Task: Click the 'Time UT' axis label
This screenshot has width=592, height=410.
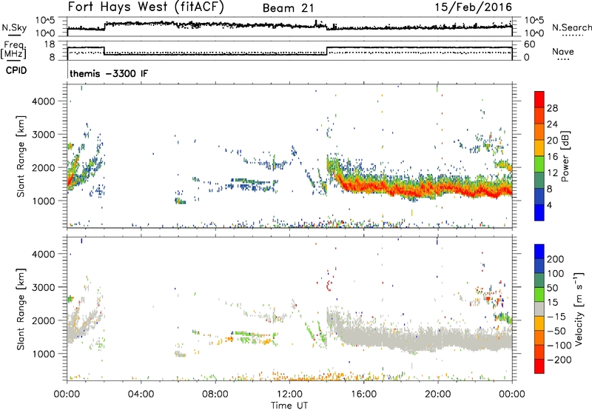Action: click(x=289, y=405)
